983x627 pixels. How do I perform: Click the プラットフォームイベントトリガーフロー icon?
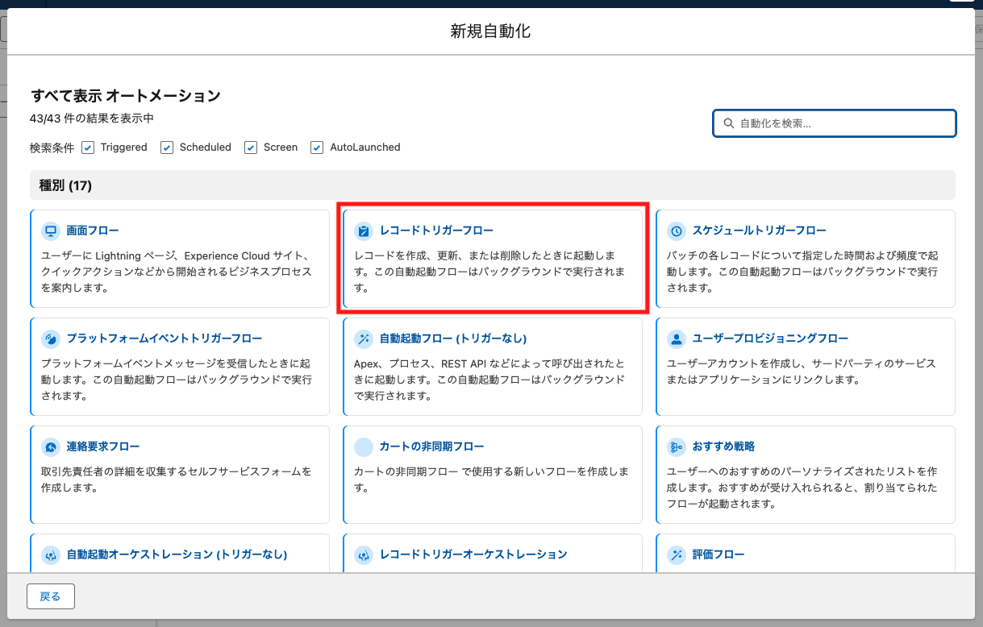[x=51, y=338]
